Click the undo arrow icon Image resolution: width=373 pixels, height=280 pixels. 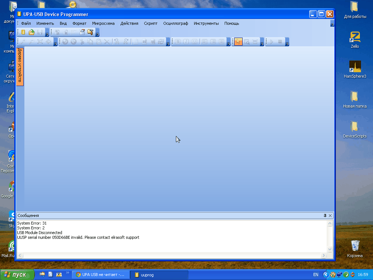click(65, 42)
